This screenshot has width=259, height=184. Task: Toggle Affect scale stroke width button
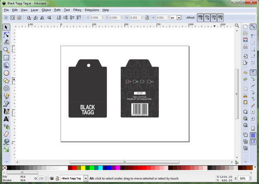pyautogui.click(x=200, y=18)
